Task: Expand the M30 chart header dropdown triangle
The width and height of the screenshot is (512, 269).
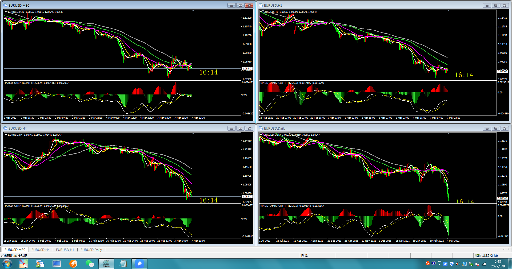Action: point(6,12)
